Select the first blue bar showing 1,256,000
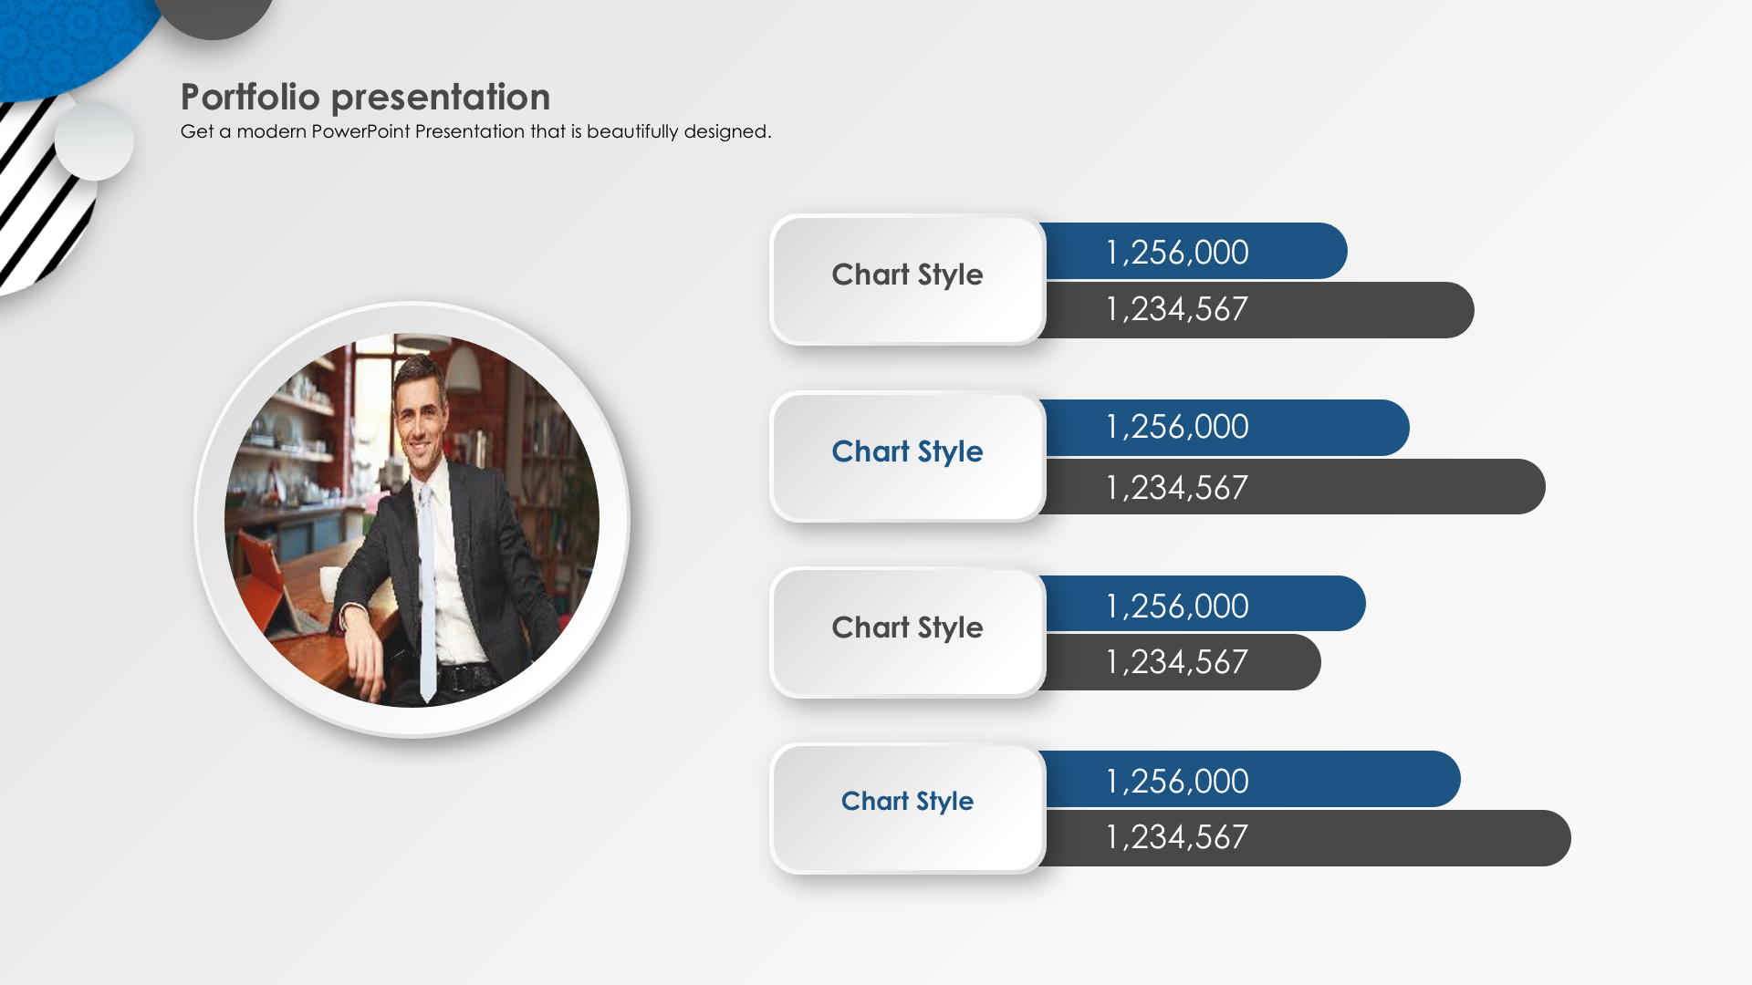 coord(1196,251)
